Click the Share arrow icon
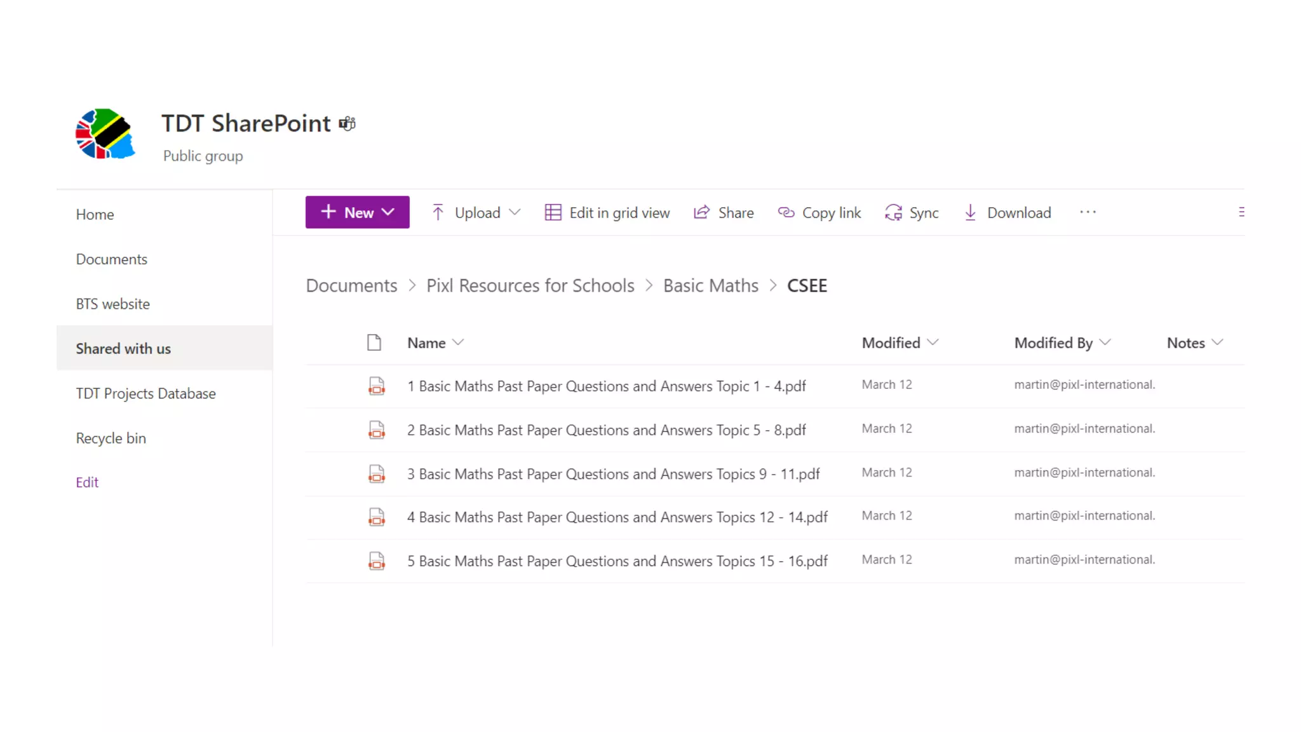The height and width of the screenshot is (732, 1301). [x=701, y=213]
